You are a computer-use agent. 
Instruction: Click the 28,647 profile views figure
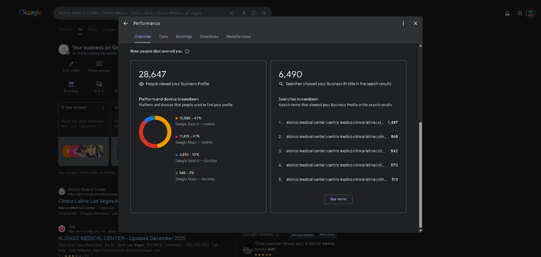(152, 74)
